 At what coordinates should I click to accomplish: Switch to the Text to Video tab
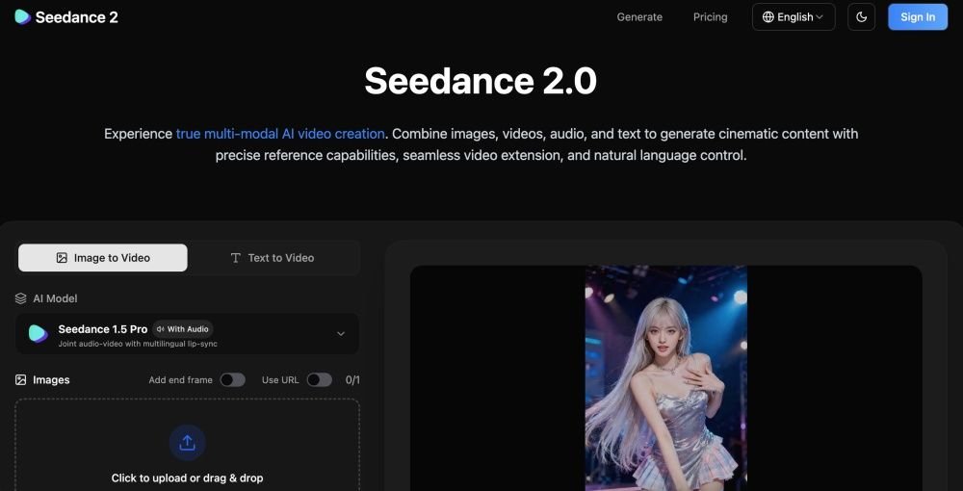[273, 258]
